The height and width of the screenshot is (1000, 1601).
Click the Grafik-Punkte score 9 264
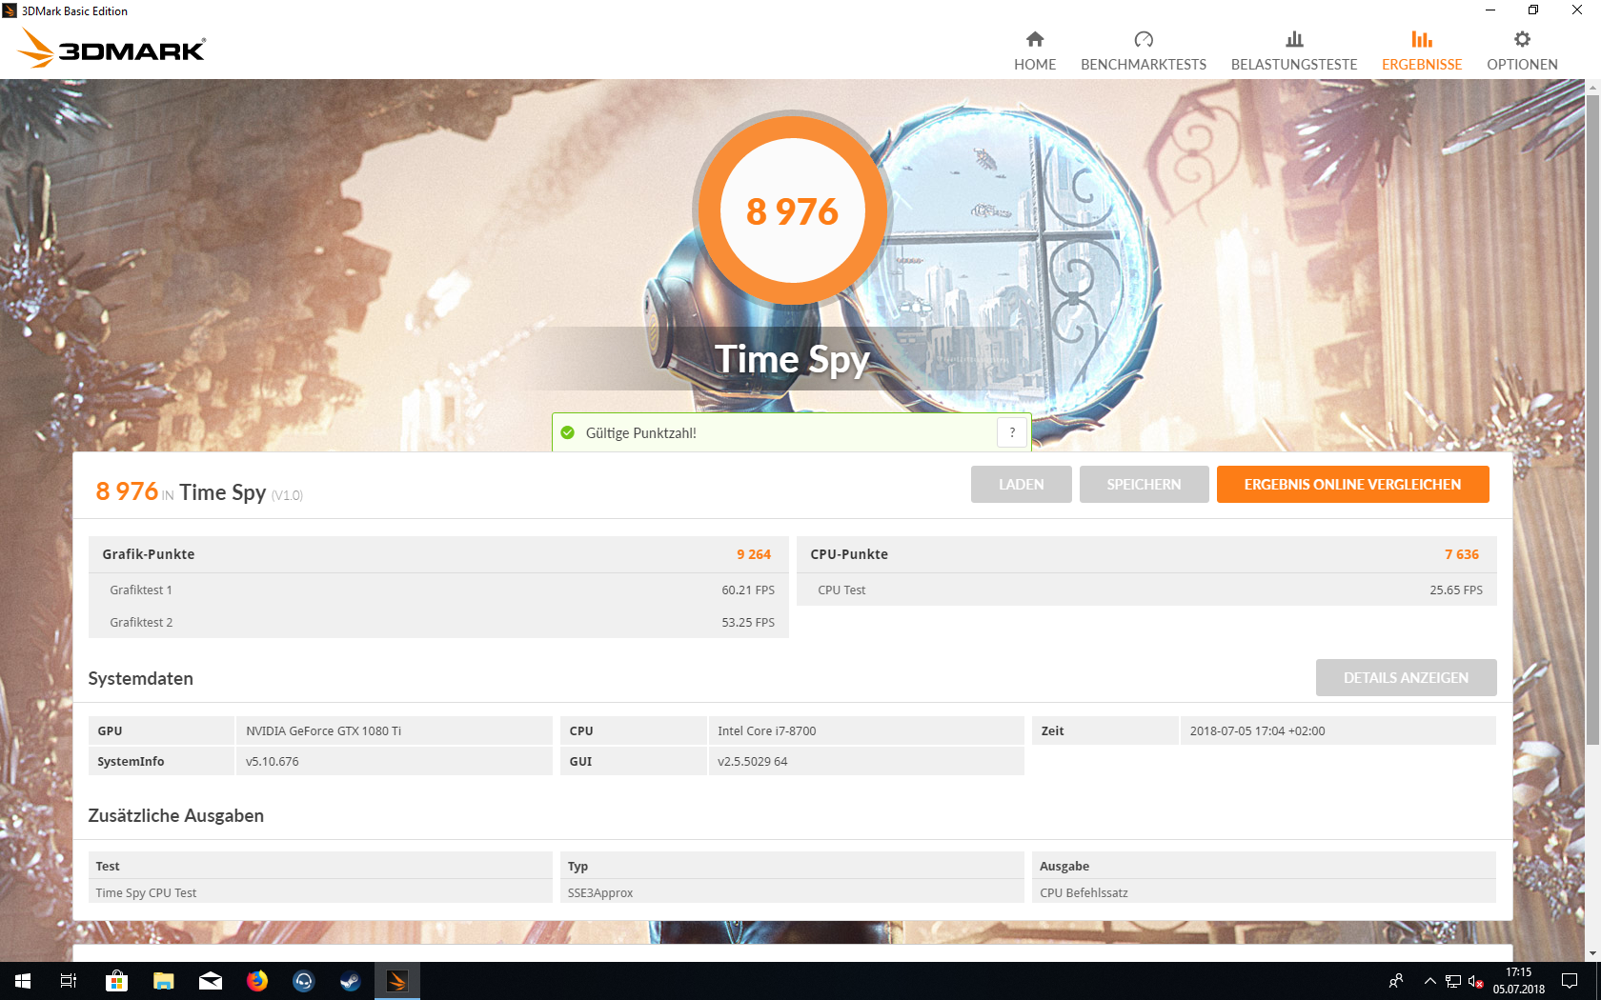click(x=753, y=554)
